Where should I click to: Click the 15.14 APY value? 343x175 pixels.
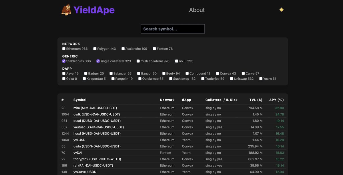pyautogui.click(x=280, y=166)
